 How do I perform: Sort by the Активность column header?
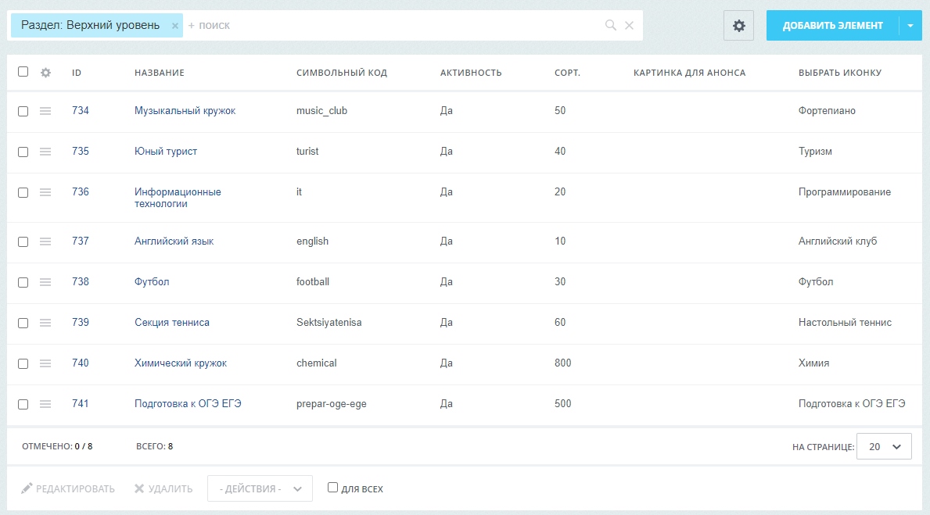point(471,73)
